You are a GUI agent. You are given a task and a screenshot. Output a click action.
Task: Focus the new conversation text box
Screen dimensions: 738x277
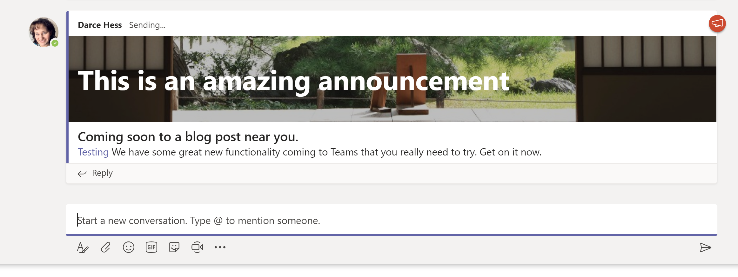coord(392,220)
